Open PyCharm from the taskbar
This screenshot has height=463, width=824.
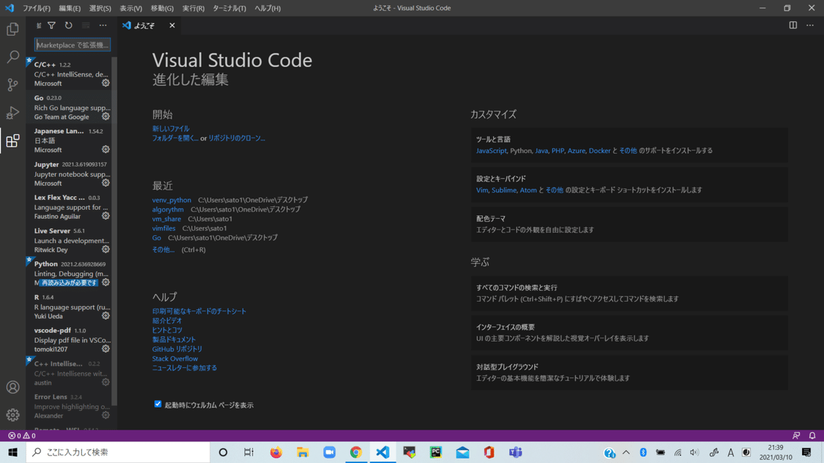[435, 452]
